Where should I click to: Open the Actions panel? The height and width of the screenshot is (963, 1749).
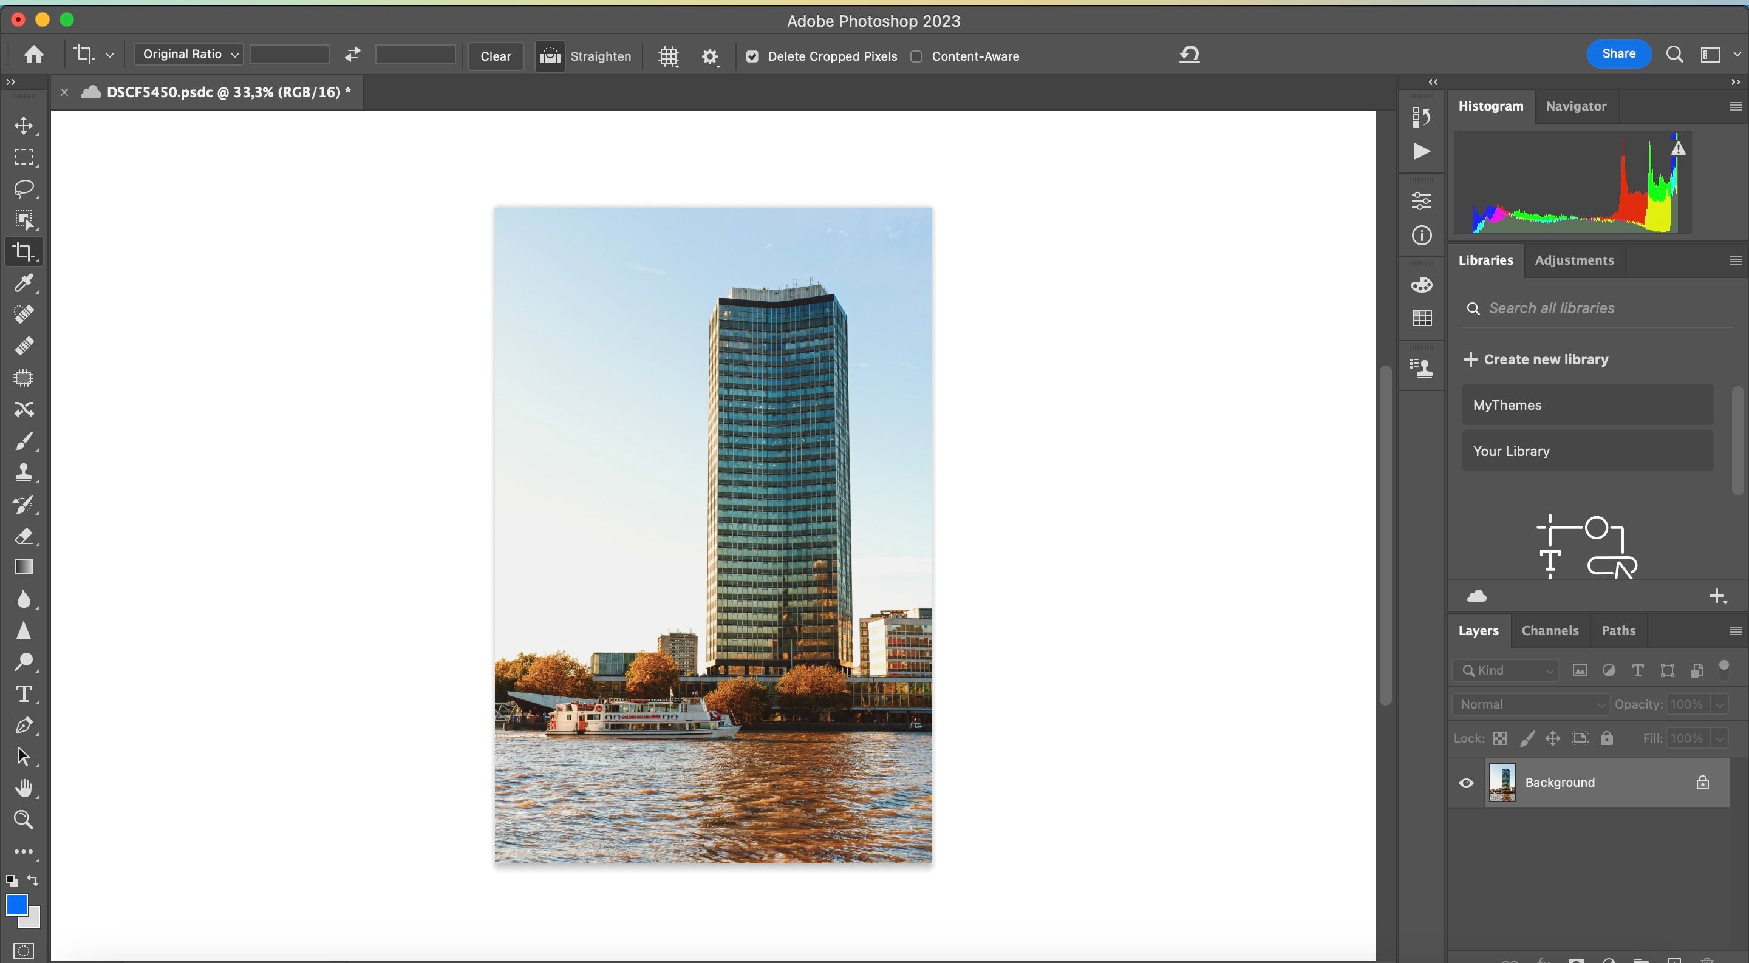click(1420, 151)
